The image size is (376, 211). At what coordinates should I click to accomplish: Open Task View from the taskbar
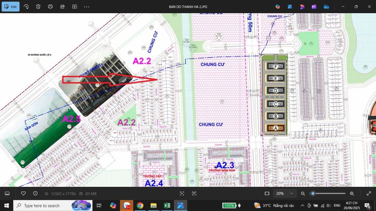coord(99,206)
